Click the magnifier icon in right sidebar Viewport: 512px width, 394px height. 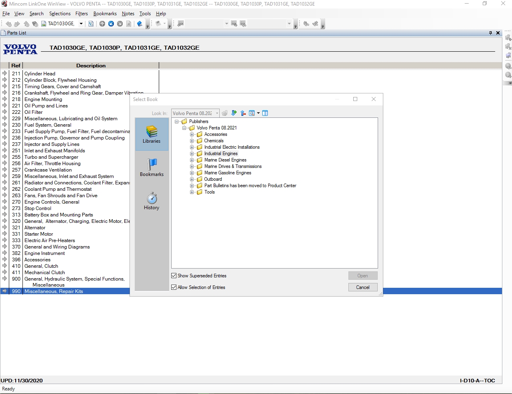508,66
